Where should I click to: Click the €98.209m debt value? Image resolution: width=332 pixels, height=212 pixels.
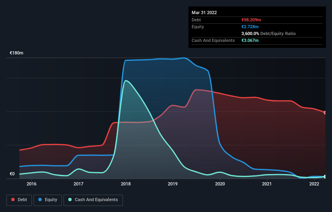[x=251, y=20]
